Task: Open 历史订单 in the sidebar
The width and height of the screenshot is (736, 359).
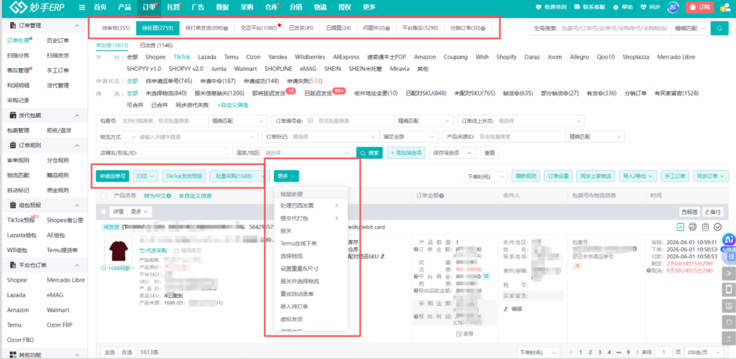Action: point(57,40)
